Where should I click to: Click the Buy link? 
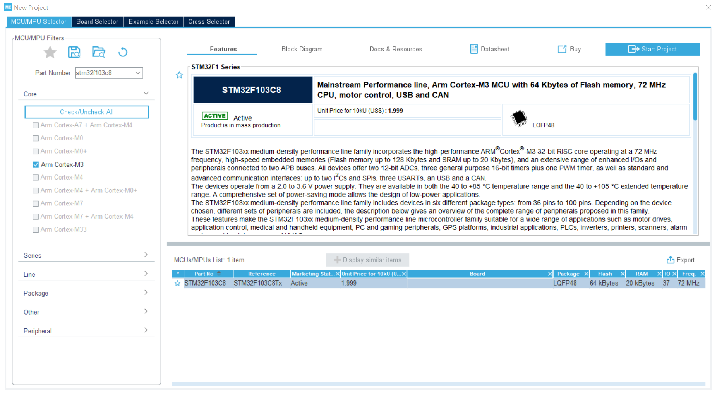click(569, 49)
